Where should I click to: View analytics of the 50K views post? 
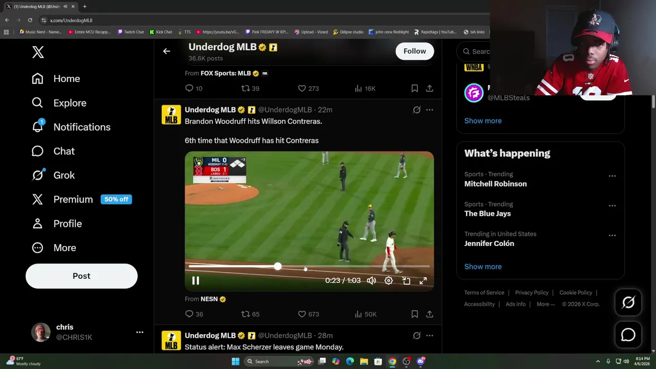pos(365,314)
